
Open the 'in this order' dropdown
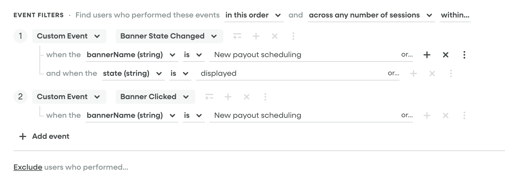pos(254,15)
